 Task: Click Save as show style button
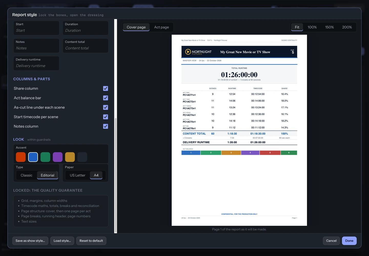(x=30, y=241)
